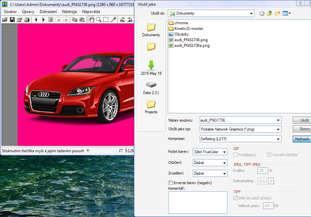Select the KineticJS-master folder
311x217 pixels.
(186, 29)
